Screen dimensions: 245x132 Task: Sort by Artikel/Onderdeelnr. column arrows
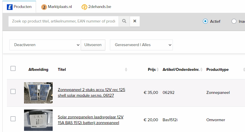point(201,70)
